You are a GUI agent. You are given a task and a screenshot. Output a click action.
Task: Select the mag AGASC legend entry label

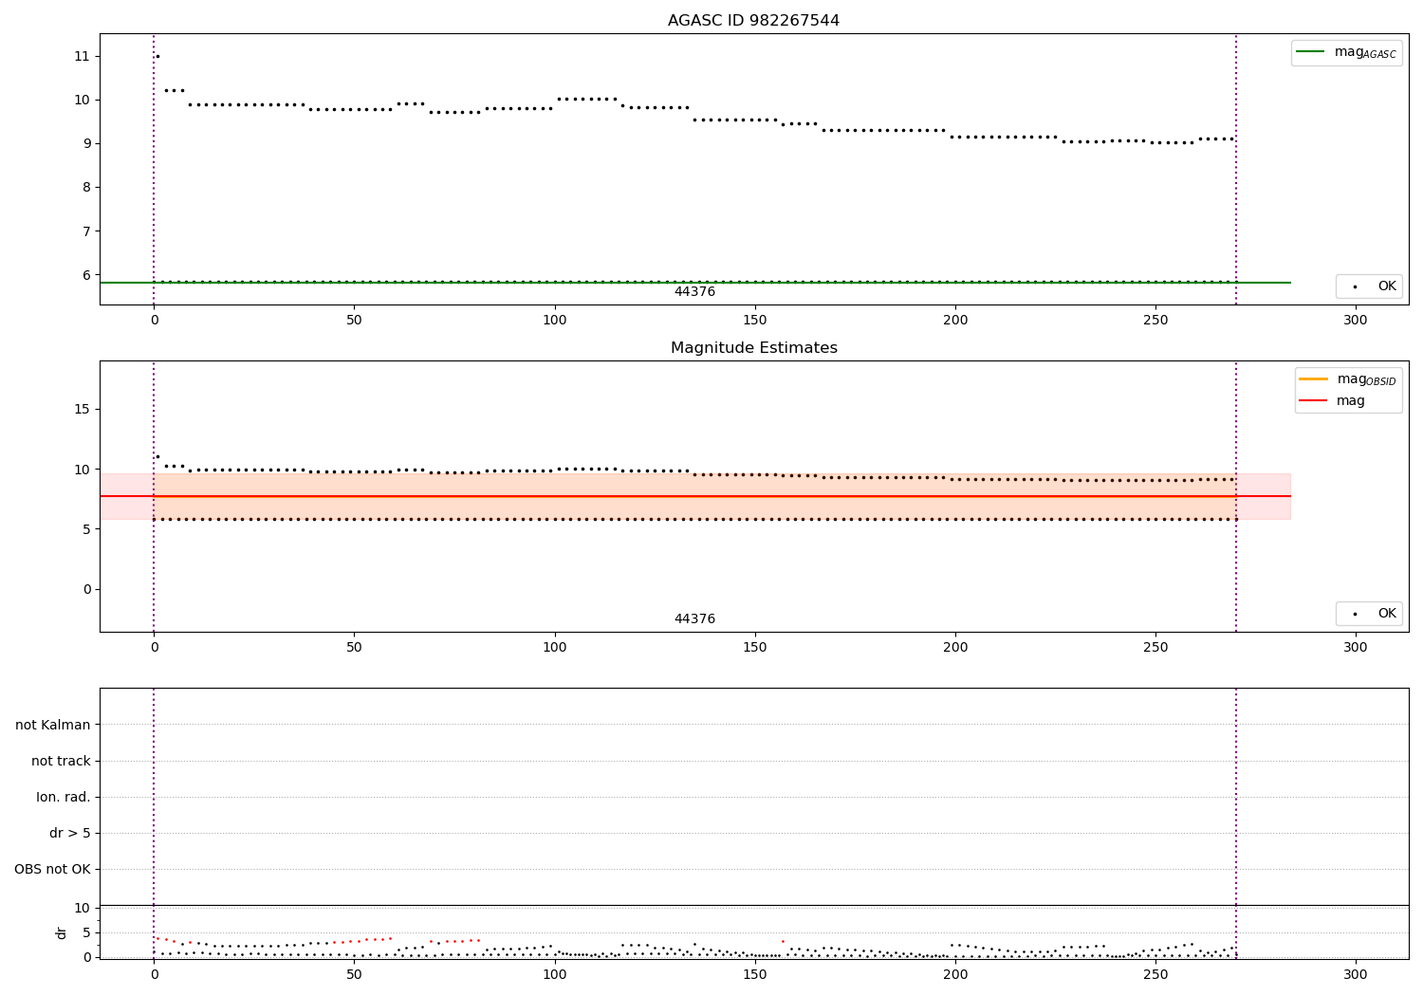point(1365,52)
